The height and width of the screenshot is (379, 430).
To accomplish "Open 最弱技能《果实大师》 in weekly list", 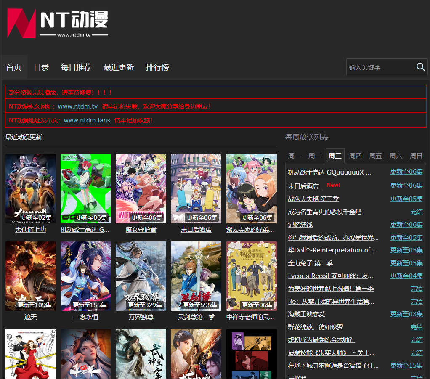I will [x=331, y=352].
